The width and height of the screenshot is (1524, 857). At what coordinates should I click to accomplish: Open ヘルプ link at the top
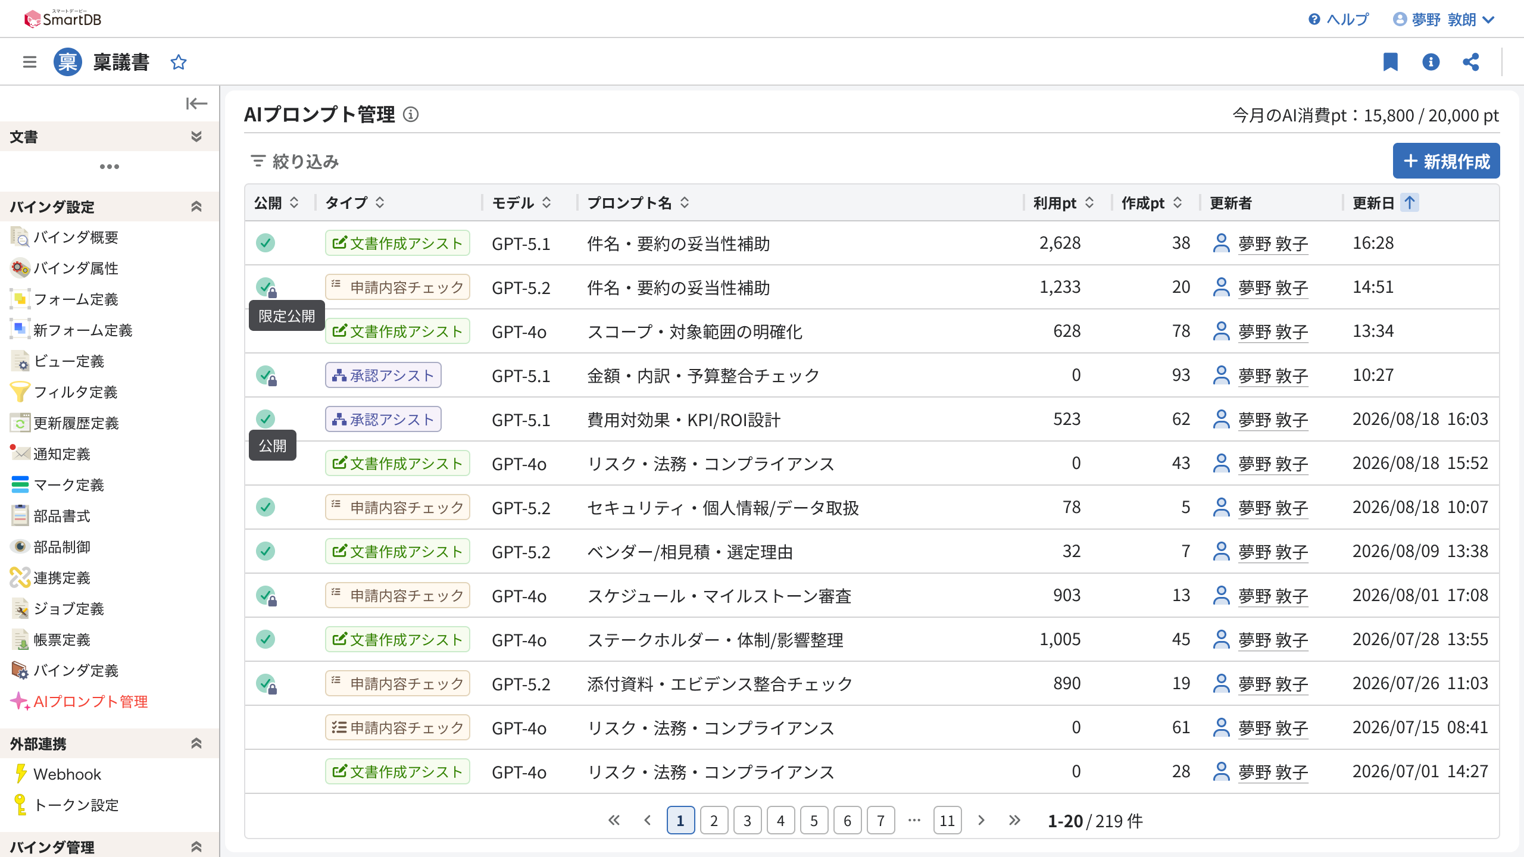click(1339, 20)
